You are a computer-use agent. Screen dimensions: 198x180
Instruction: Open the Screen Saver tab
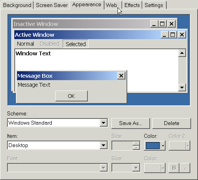point(52,5)
